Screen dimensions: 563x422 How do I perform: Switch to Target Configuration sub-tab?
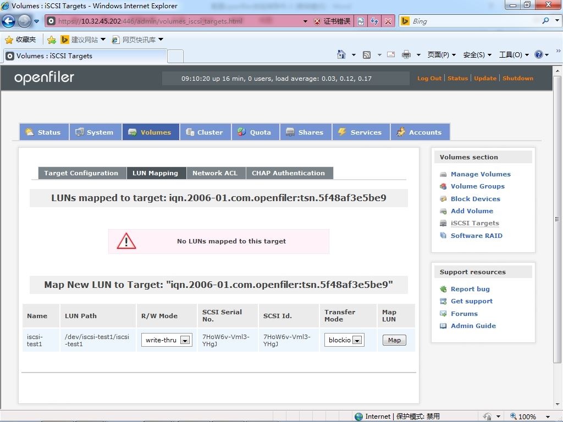tap(82, 173)
